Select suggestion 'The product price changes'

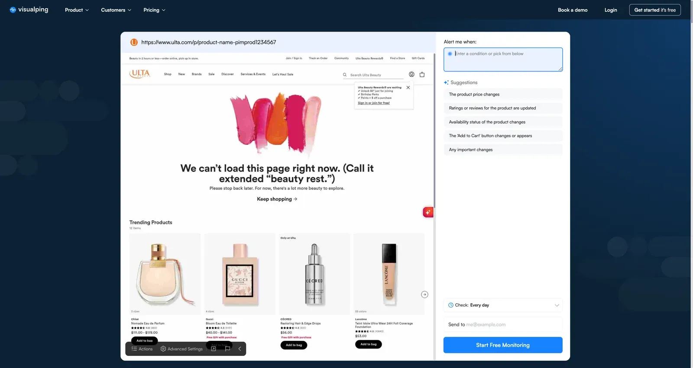pyautogui.click(x=503, y=94)
